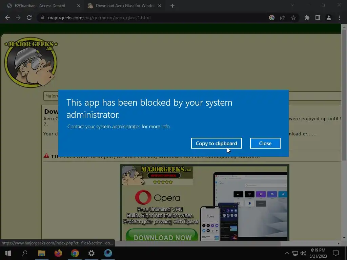Select the Download Aero Glass tab
This screenshot has width=347, height=260.
[125, 6]
